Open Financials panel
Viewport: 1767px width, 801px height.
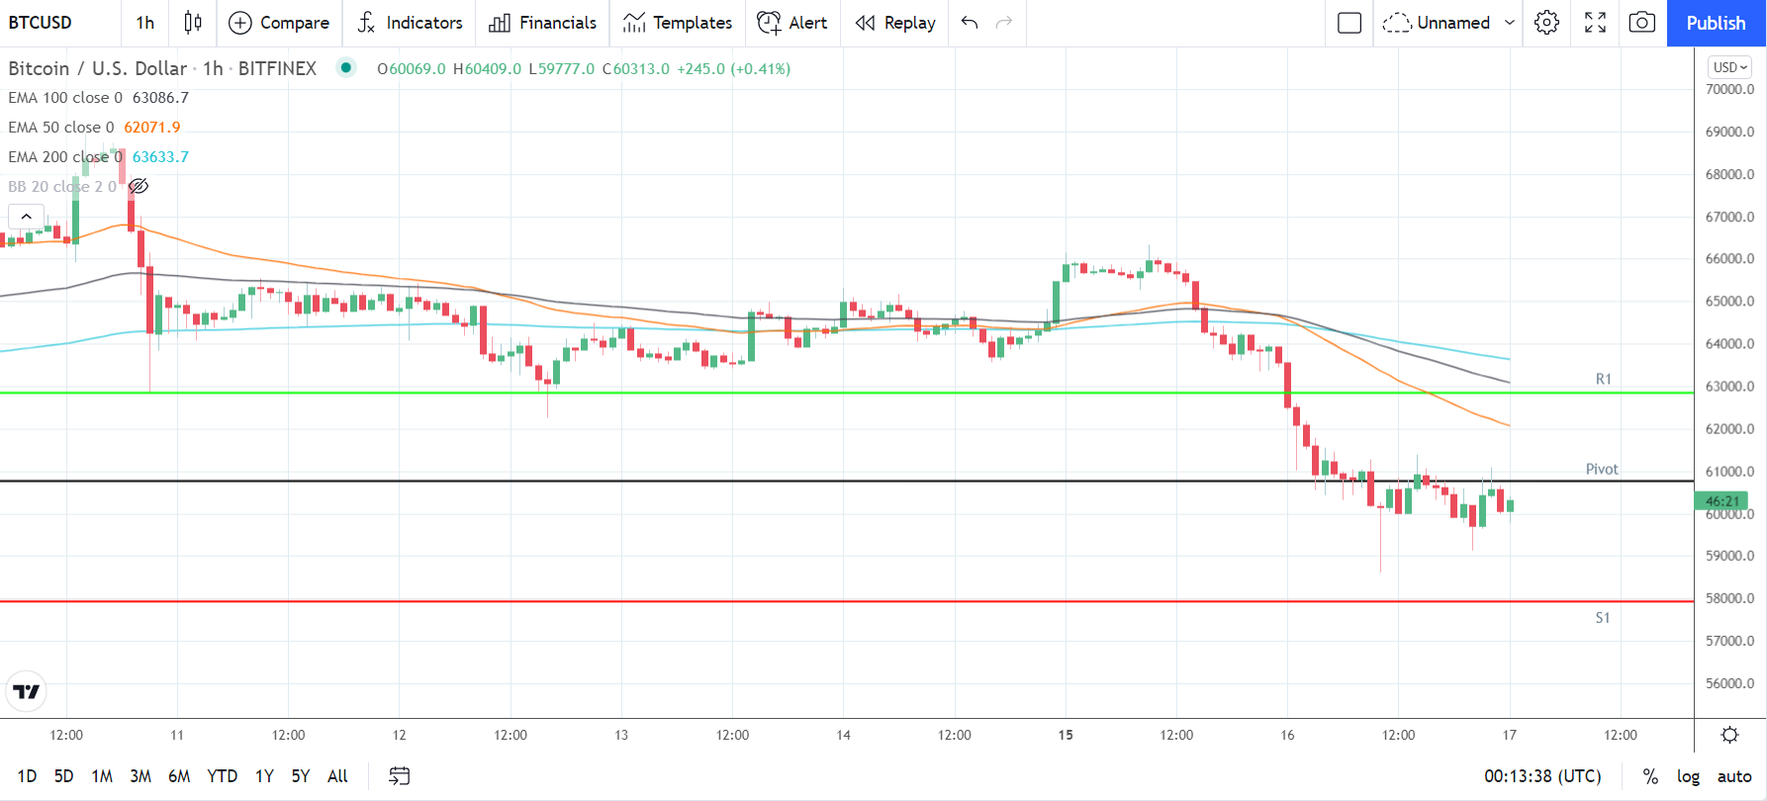pos(542,23)
